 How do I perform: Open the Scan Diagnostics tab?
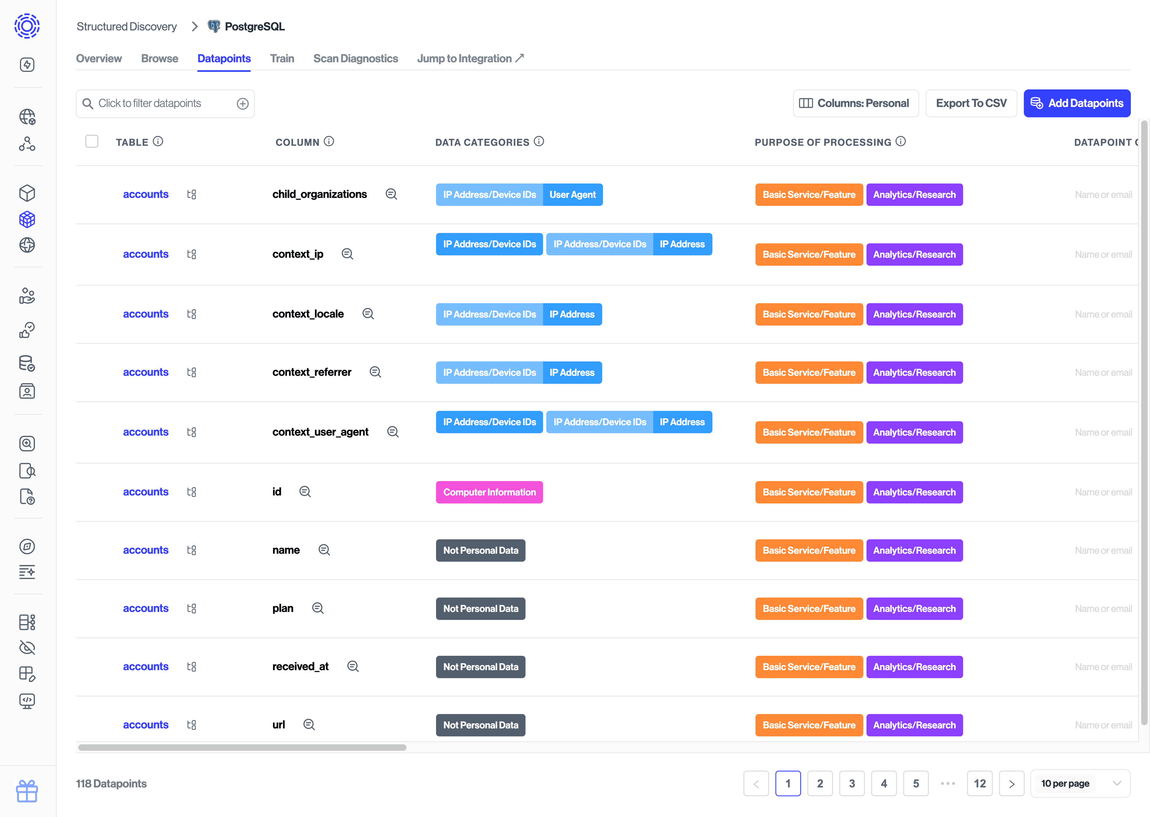(355, 58)
